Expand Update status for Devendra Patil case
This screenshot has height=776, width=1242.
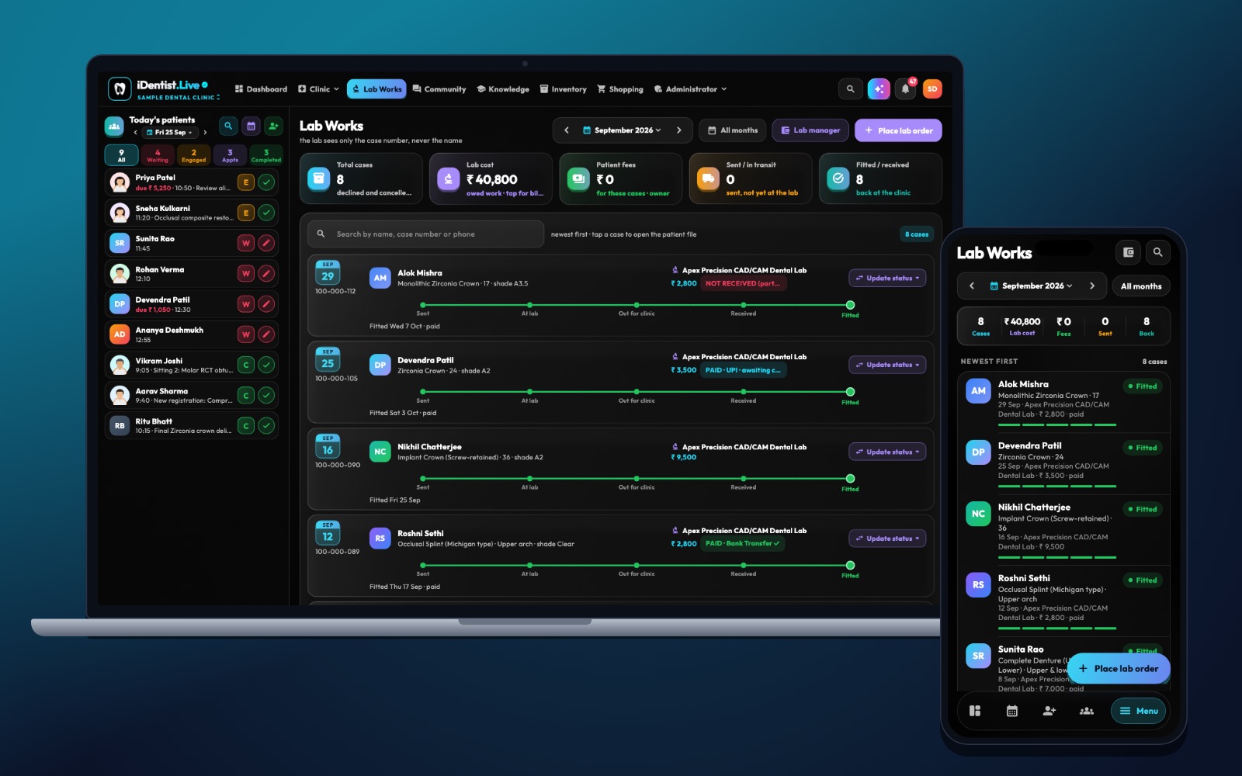[x=887, y=365]
